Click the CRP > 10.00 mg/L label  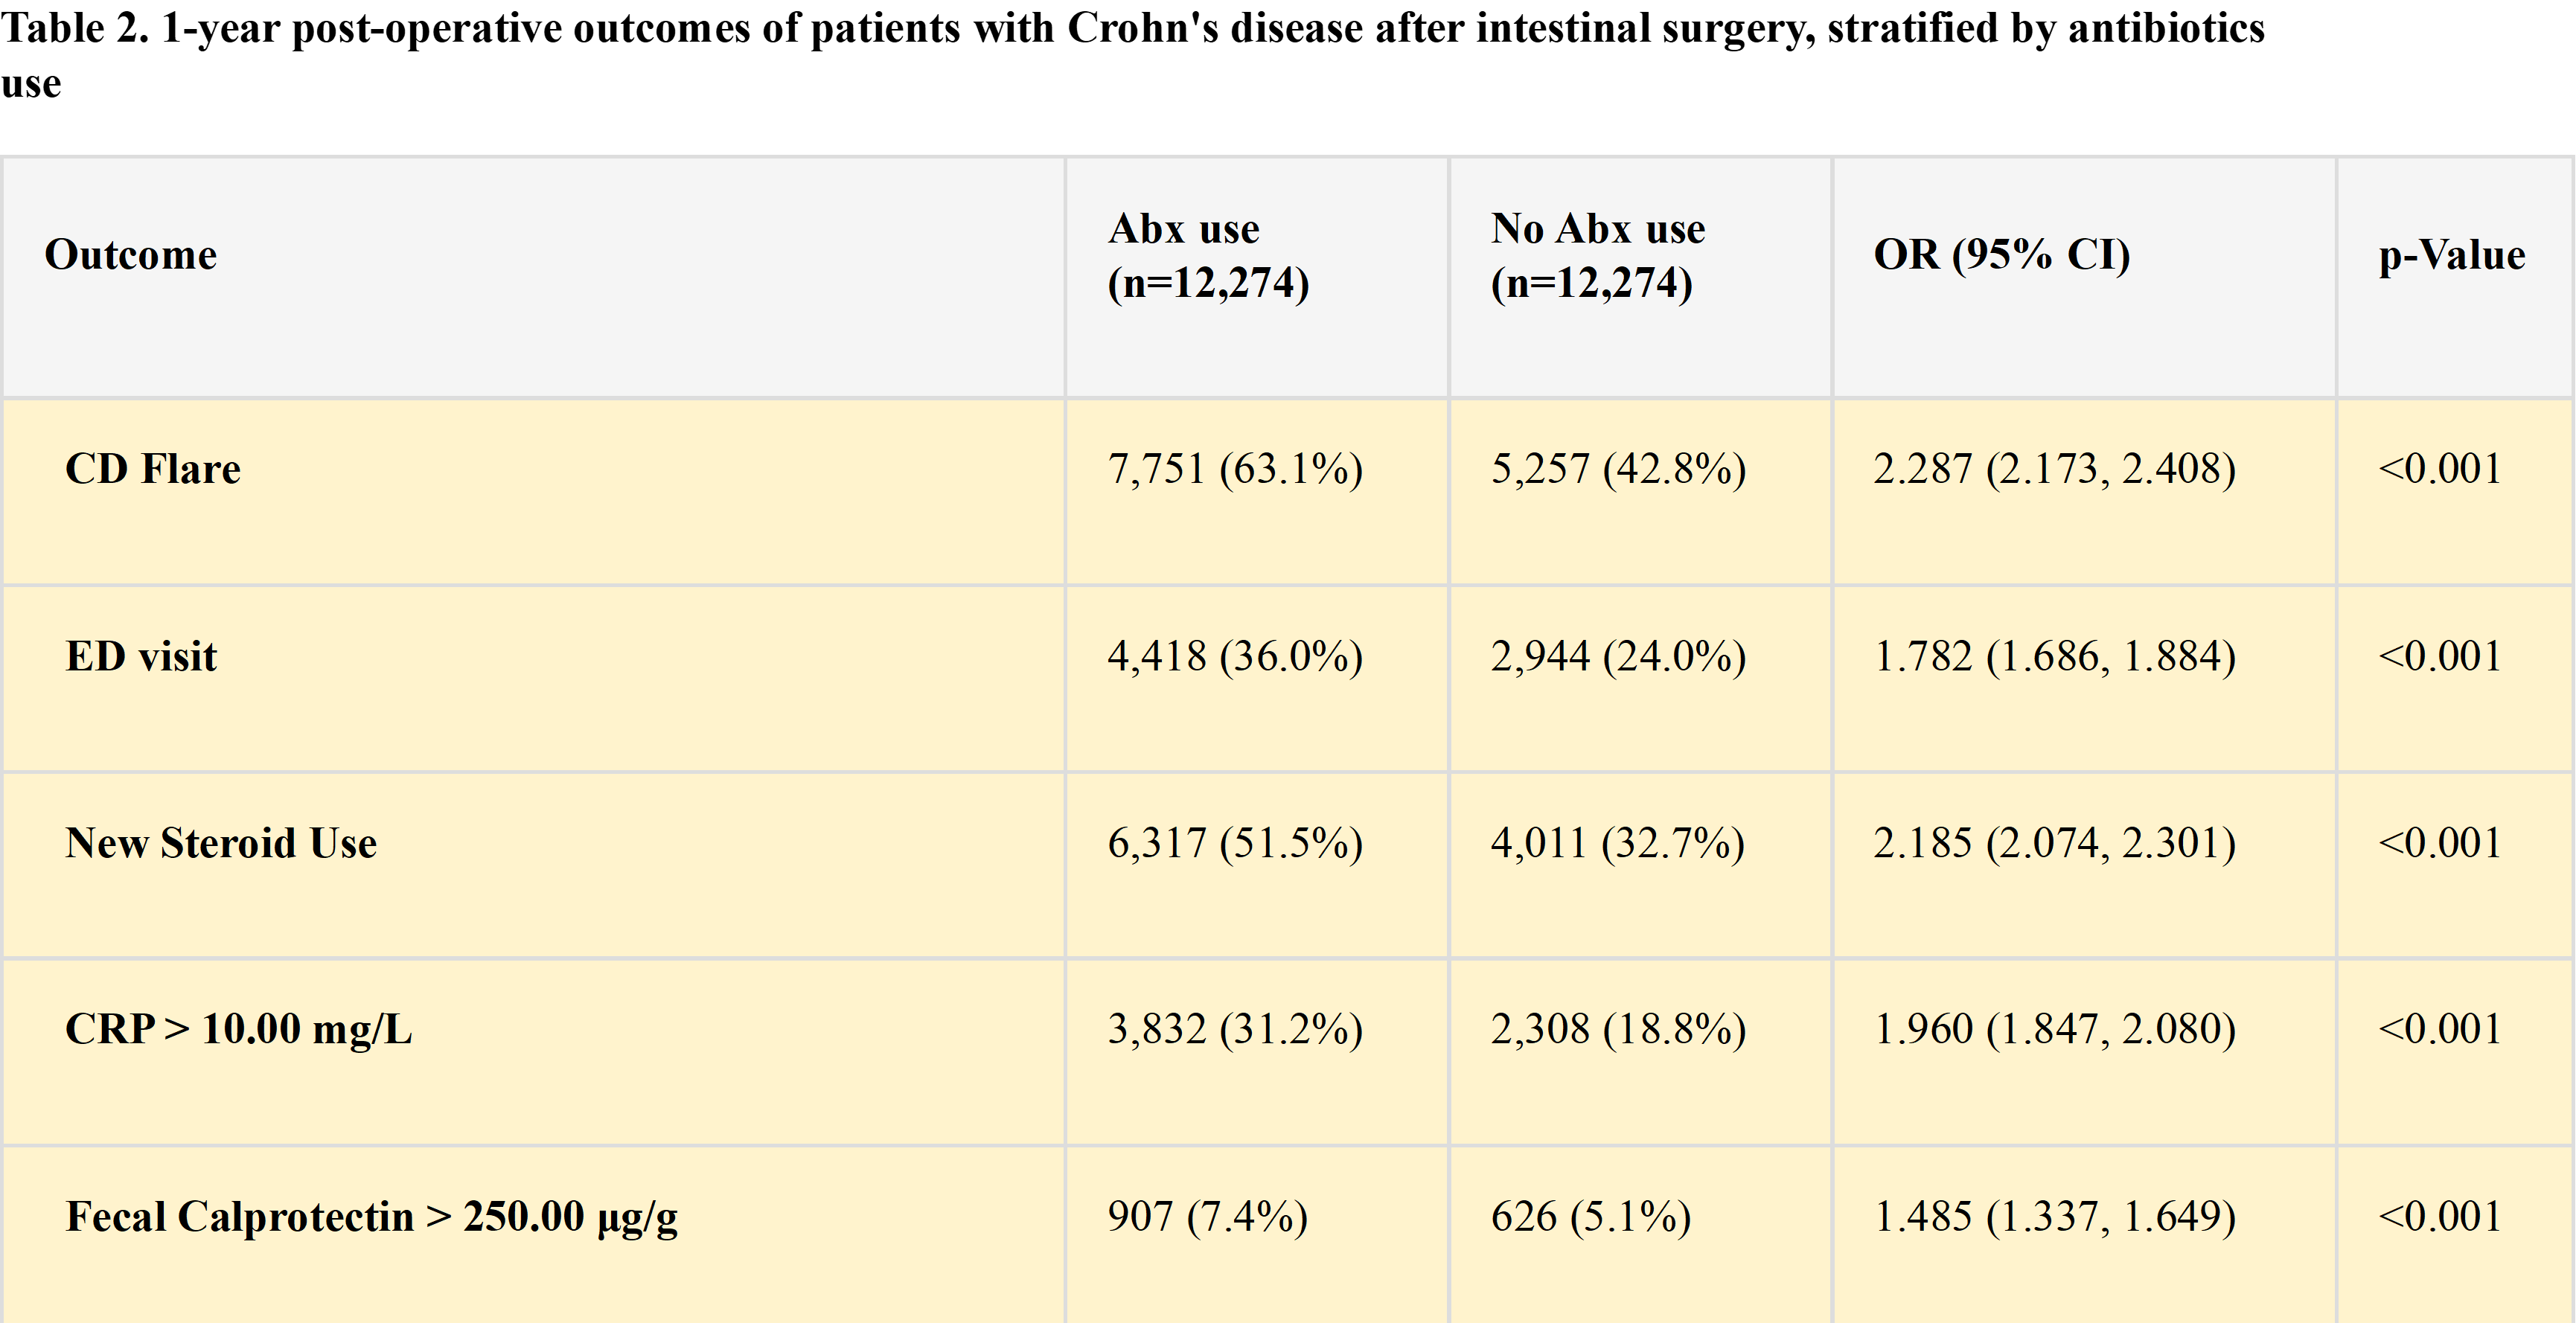[239, 1029]
